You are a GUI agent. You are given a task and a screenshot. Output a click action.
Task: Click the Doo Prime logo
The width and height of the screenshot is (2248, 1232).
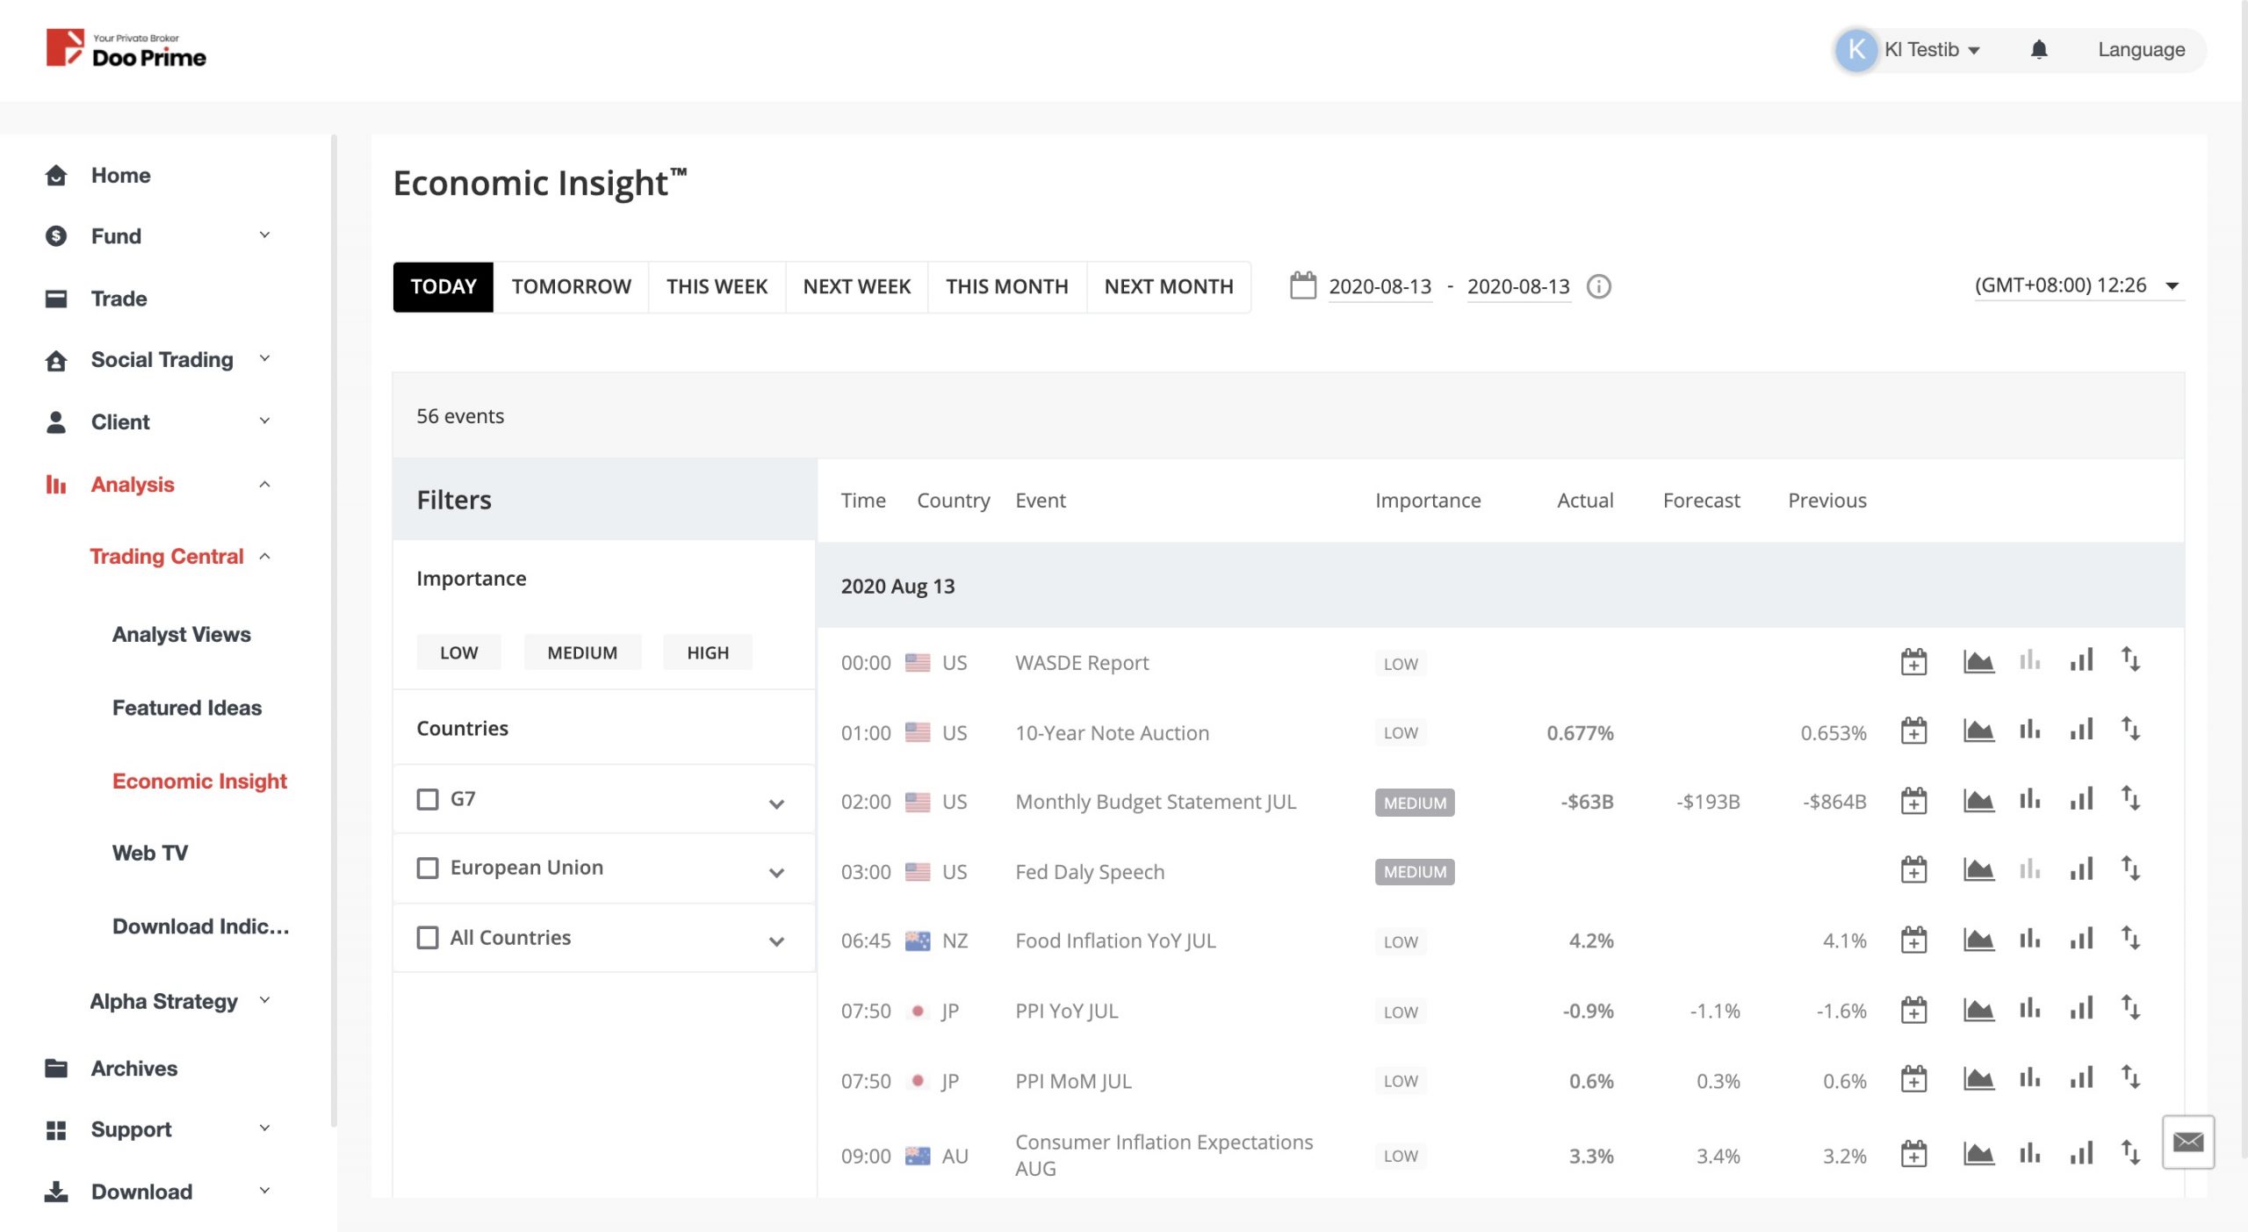126,49
